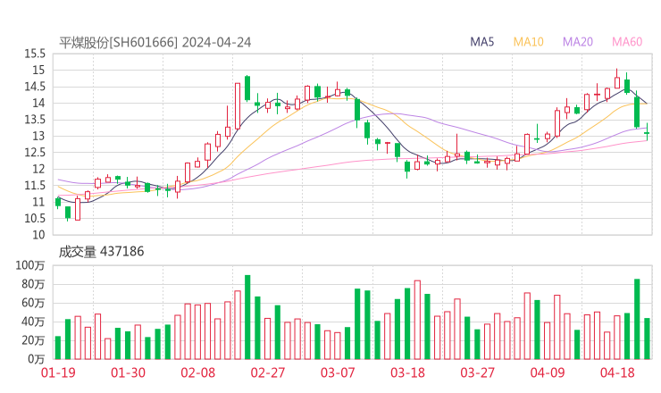This screenshot has width=661, height=393.
Task: Click the 20万 volume axis label
Action: tap(33, 340)
